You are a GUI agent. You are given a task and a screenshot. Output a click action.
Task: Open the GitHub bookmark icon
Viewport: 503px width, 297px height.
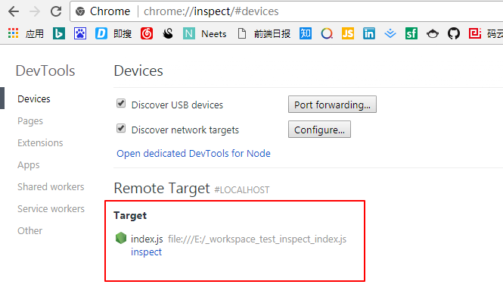[454, 33]
